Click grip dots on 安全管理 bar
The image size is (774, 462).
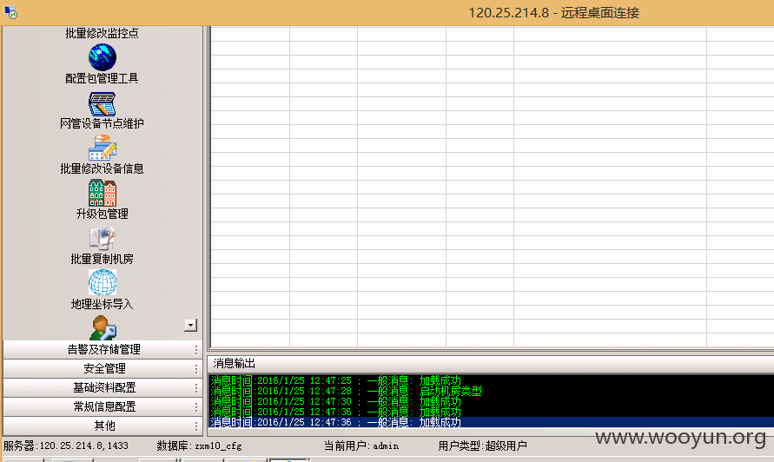point(196,369)
